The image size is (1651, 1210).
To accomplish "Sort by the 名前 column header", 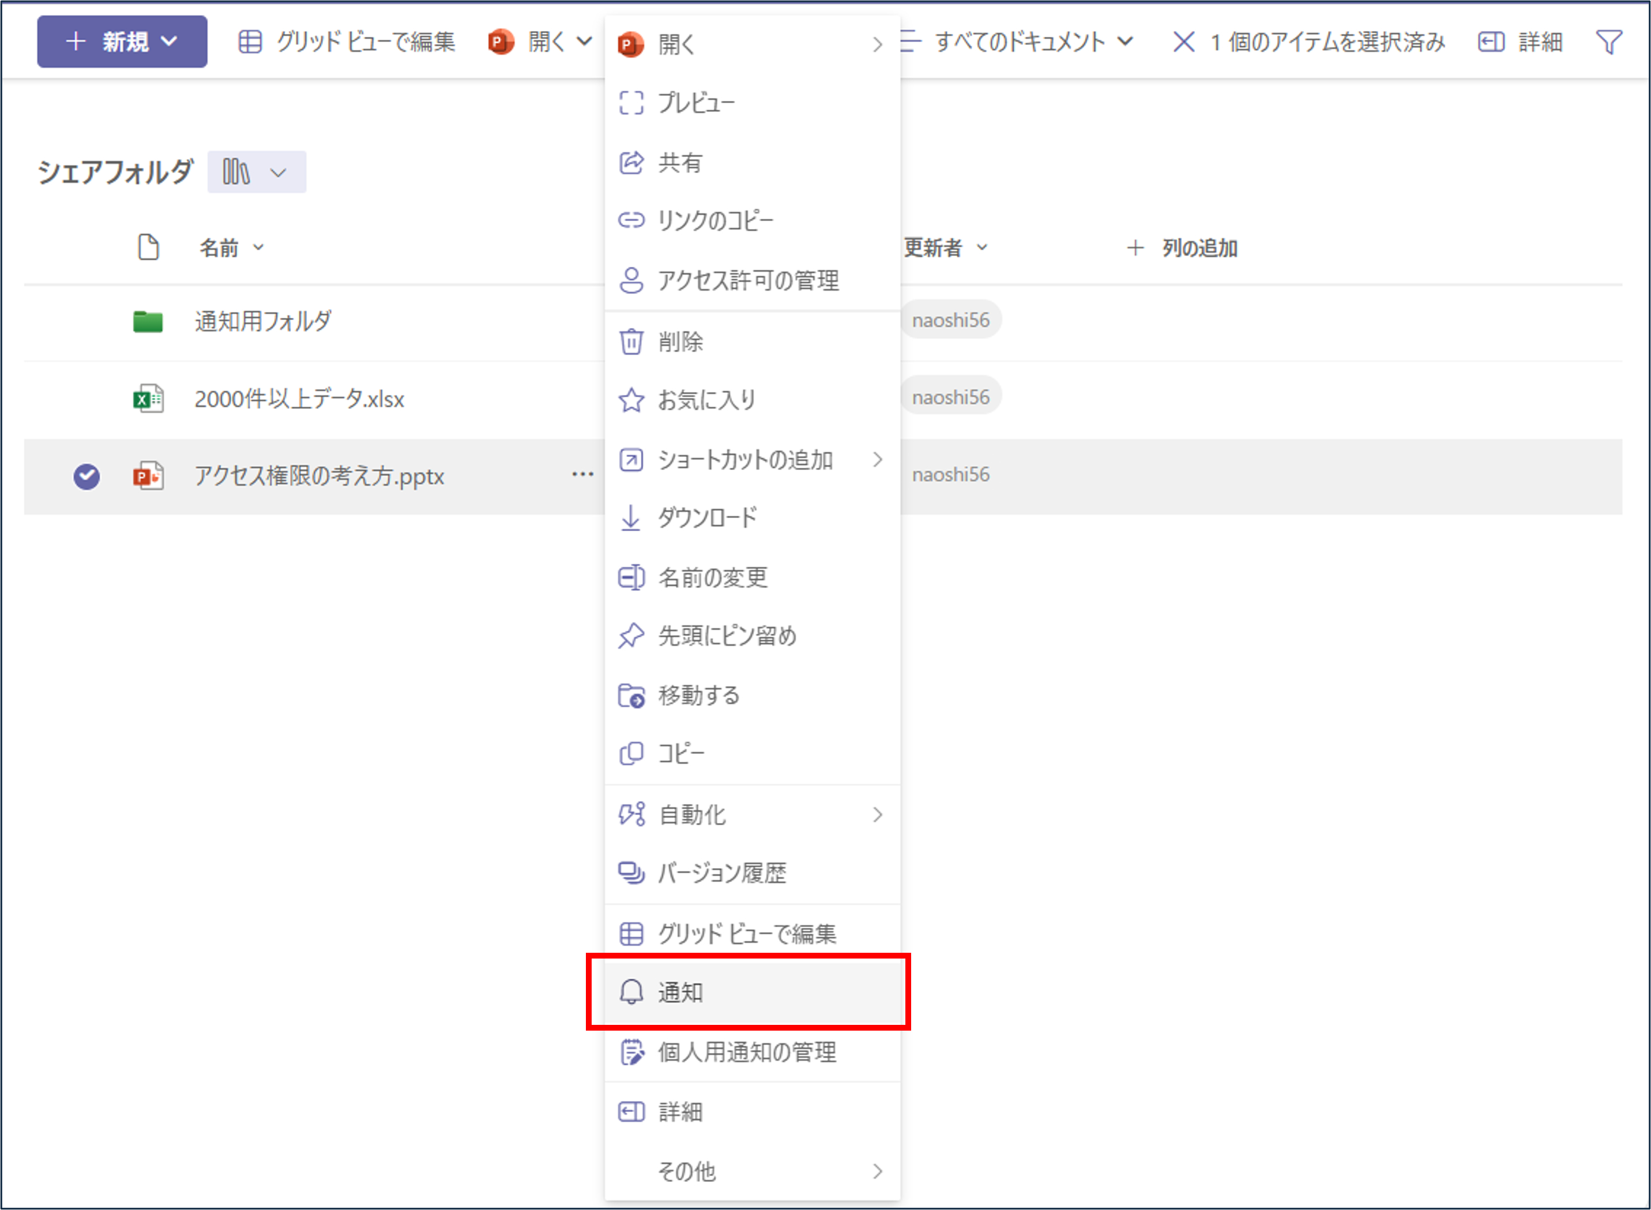I will click(231, 249).
